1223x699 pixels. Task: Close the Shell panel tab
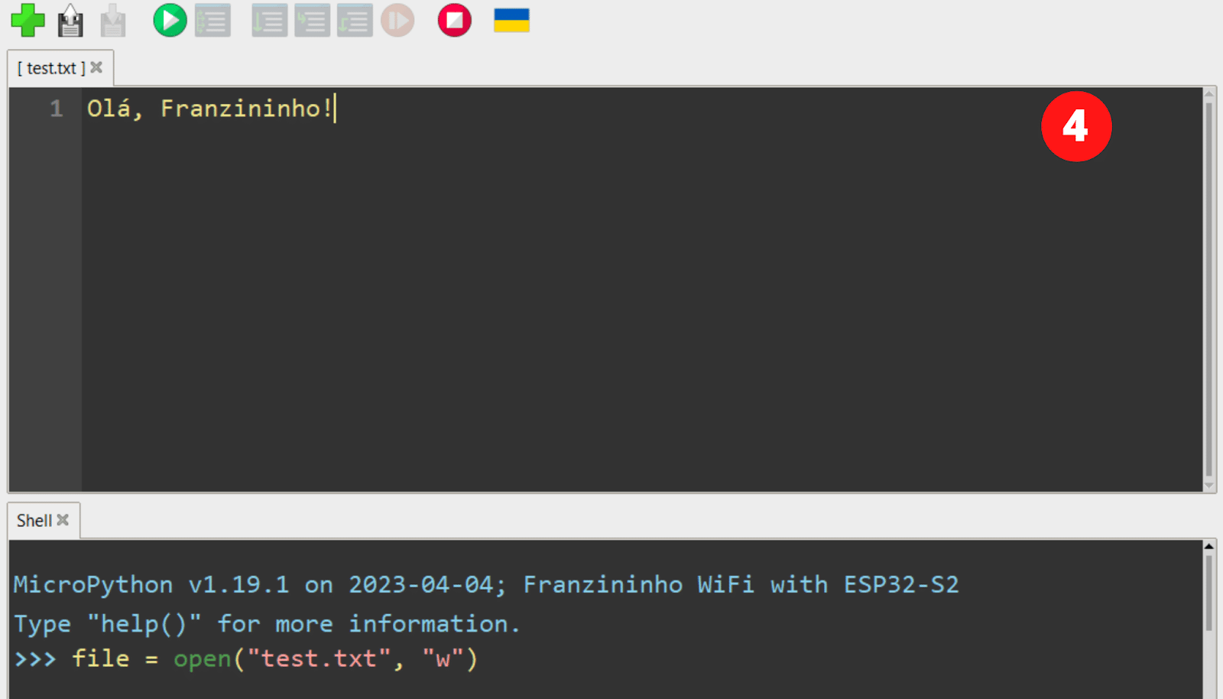(x=63, y=520)
